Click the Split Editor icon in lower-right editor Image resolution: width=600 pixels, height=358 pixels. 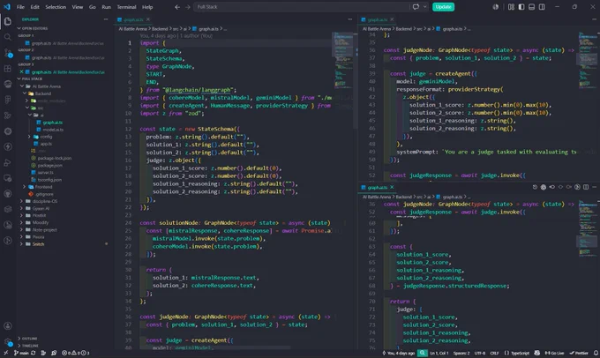click(586, 187)
